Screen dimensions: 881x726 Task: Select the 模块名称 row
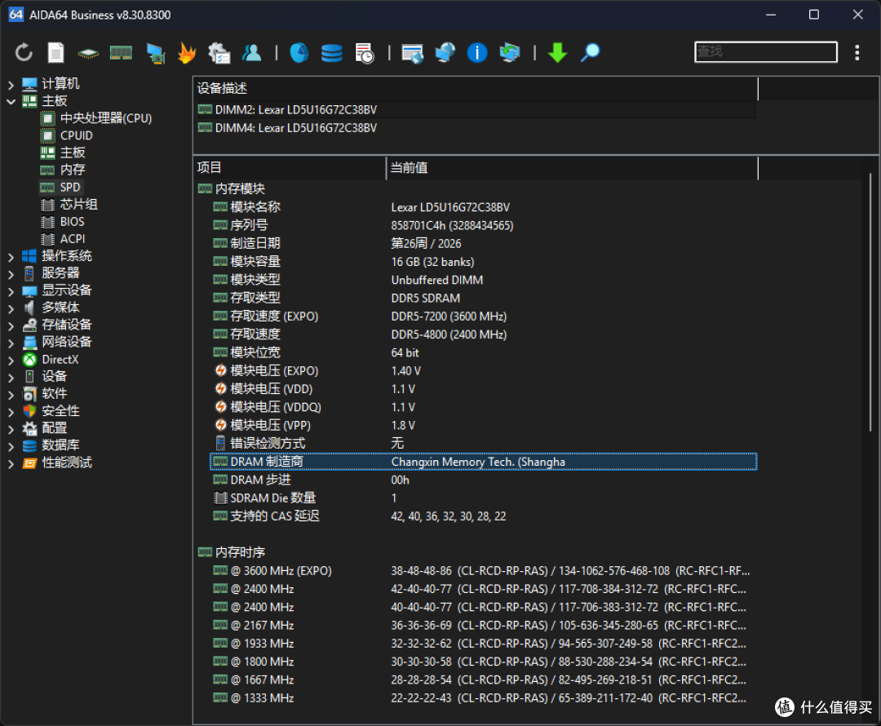(x=483, y=207)
